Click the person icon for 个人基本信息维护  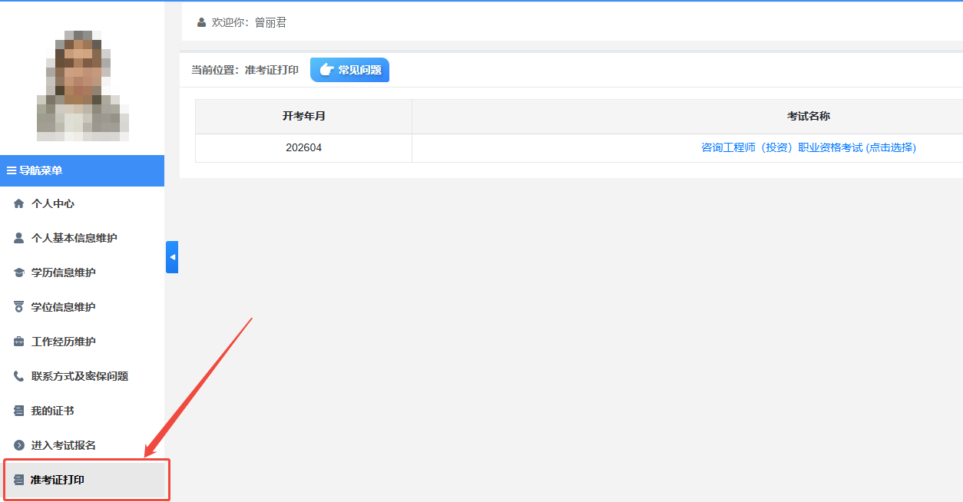coord(19,239)
